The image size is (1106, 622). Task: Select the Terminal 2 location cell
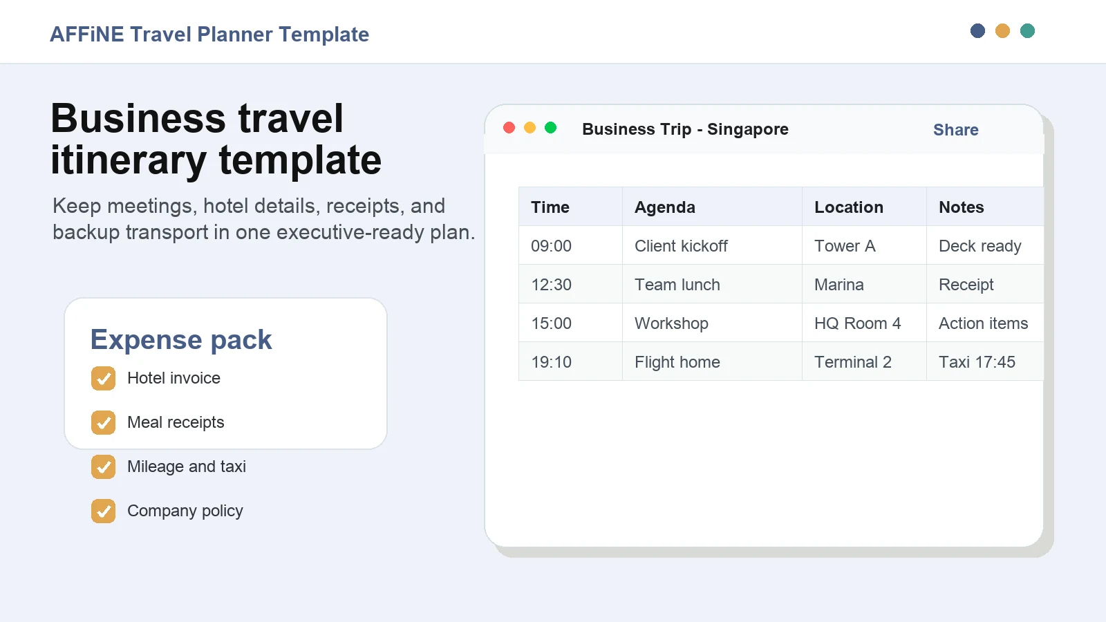click(865, 361)
